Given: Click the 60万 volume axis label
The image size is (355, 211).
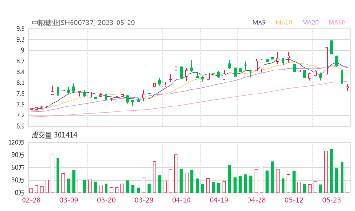Looking at the screenshot, I should [18, 168].
